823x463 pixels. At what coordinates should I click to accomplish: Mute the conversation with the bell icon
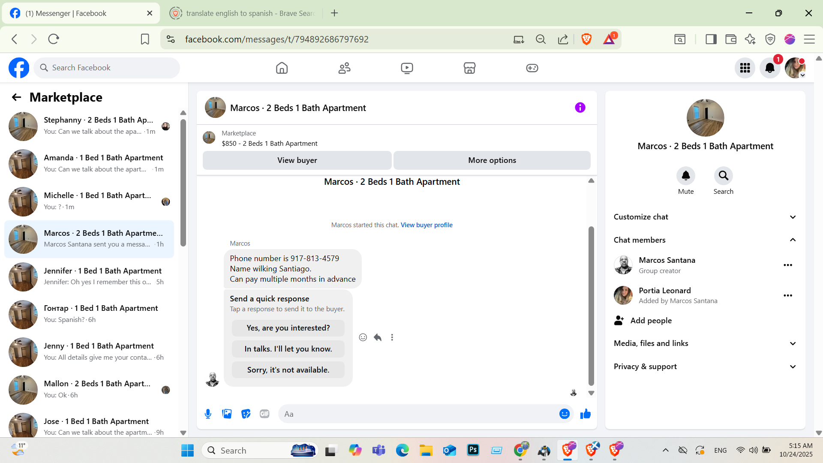tap(686, 176)
